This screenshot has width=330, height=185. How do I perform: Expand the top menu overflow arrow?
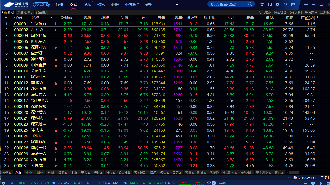tap(177, 5)
